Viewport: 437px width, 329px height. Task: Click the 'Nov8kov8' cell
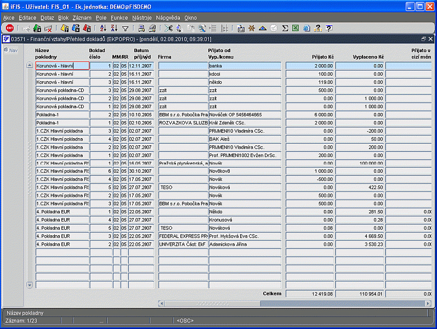pos(245,171)
